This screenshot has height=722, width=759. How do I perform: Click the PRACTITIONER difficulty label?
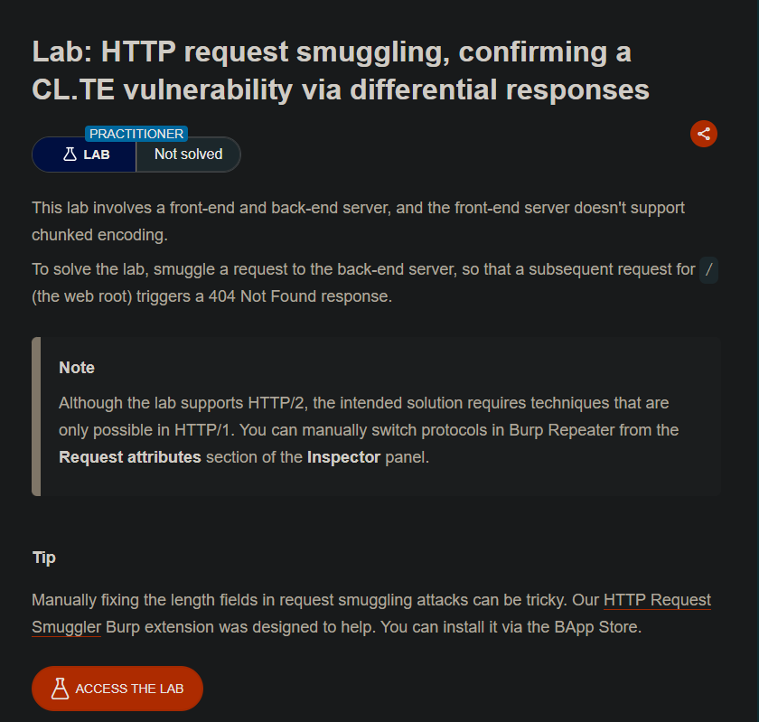(136, 134)
